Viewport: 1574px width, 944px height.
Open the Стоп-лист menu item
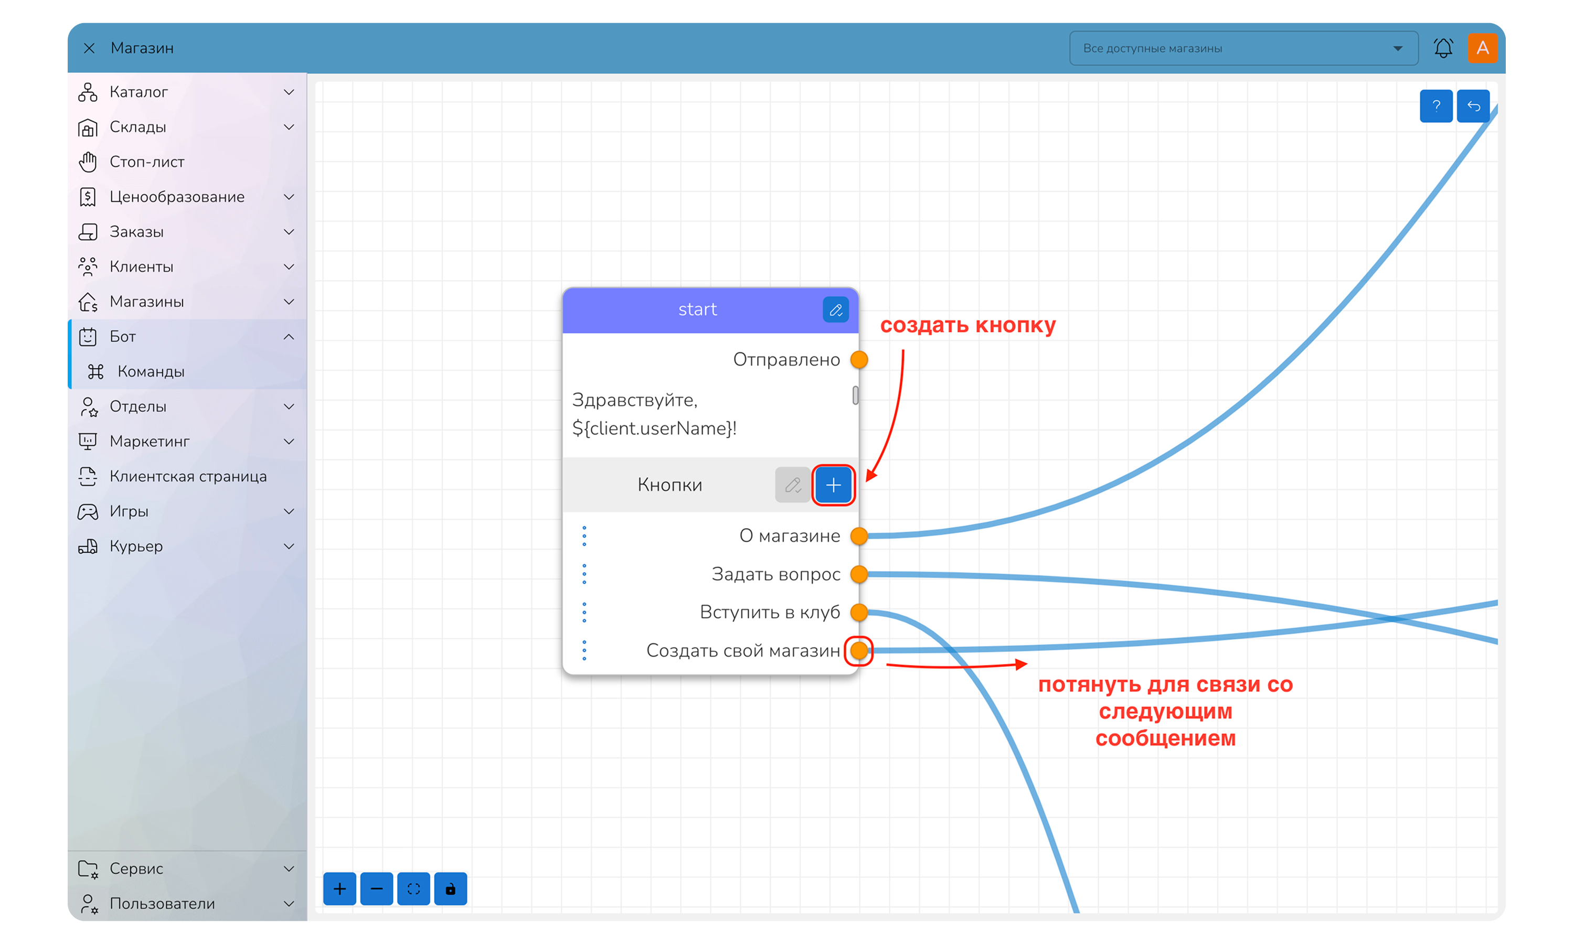tap(147, 162)
